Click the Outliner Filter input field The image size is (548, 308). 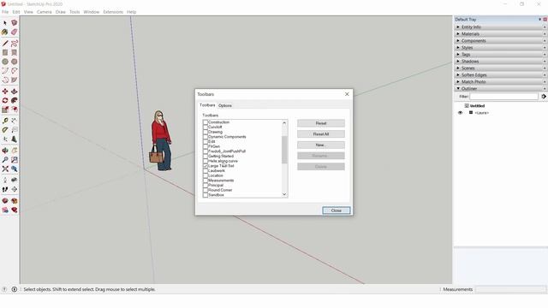point(503,97)
